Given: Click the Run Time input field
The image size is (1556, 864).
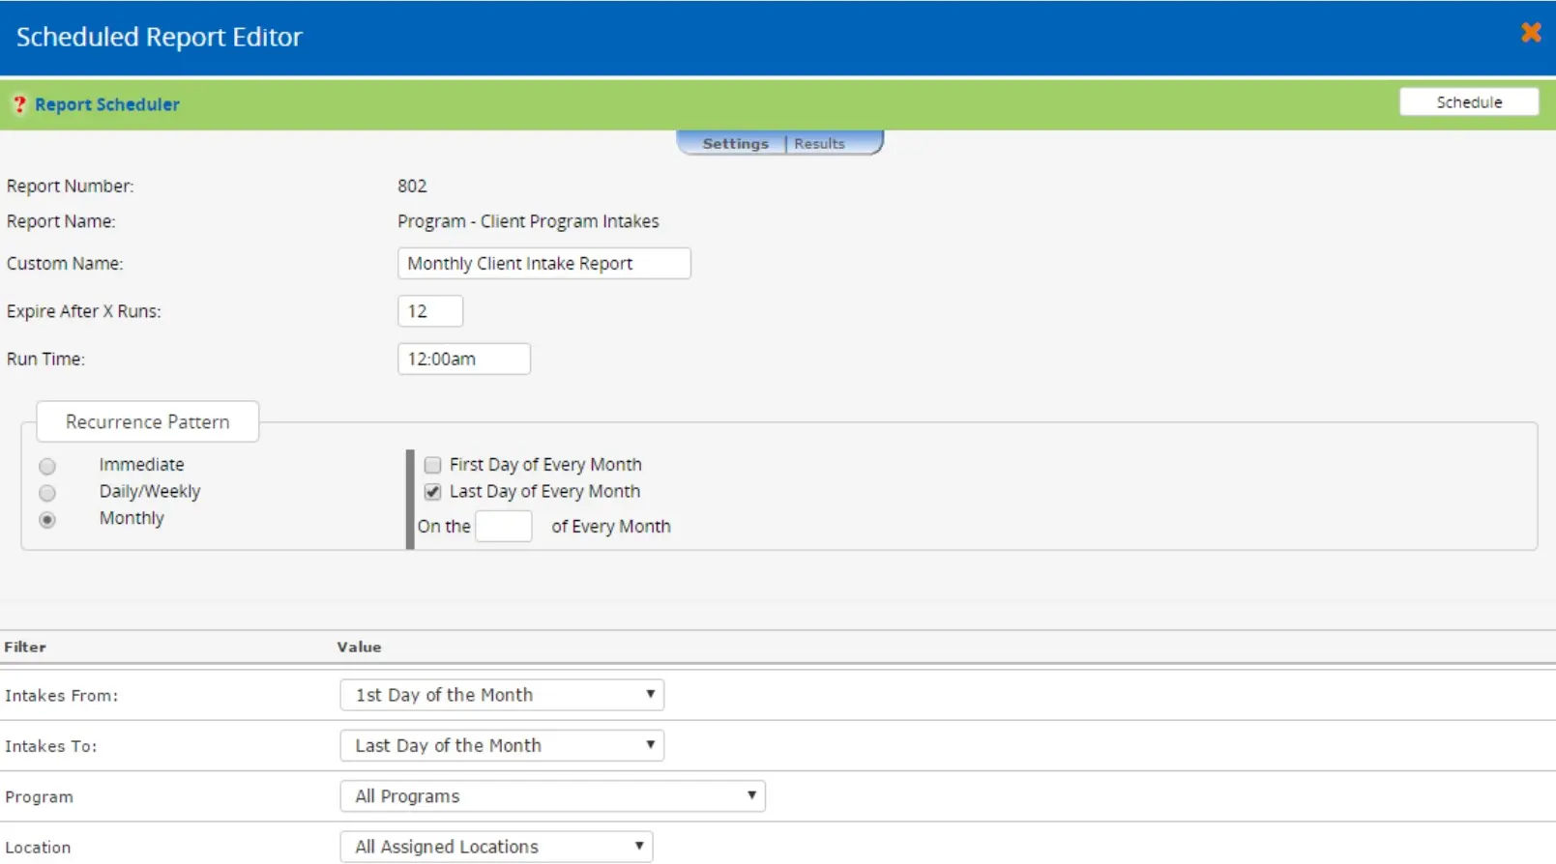Looking at the screenshot, I should 464,359.
